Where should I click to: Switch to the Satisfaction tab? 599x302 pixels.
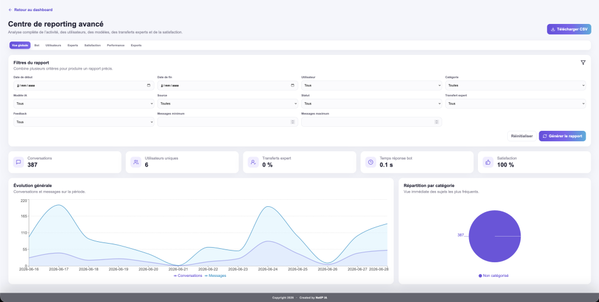click(92, 46)
